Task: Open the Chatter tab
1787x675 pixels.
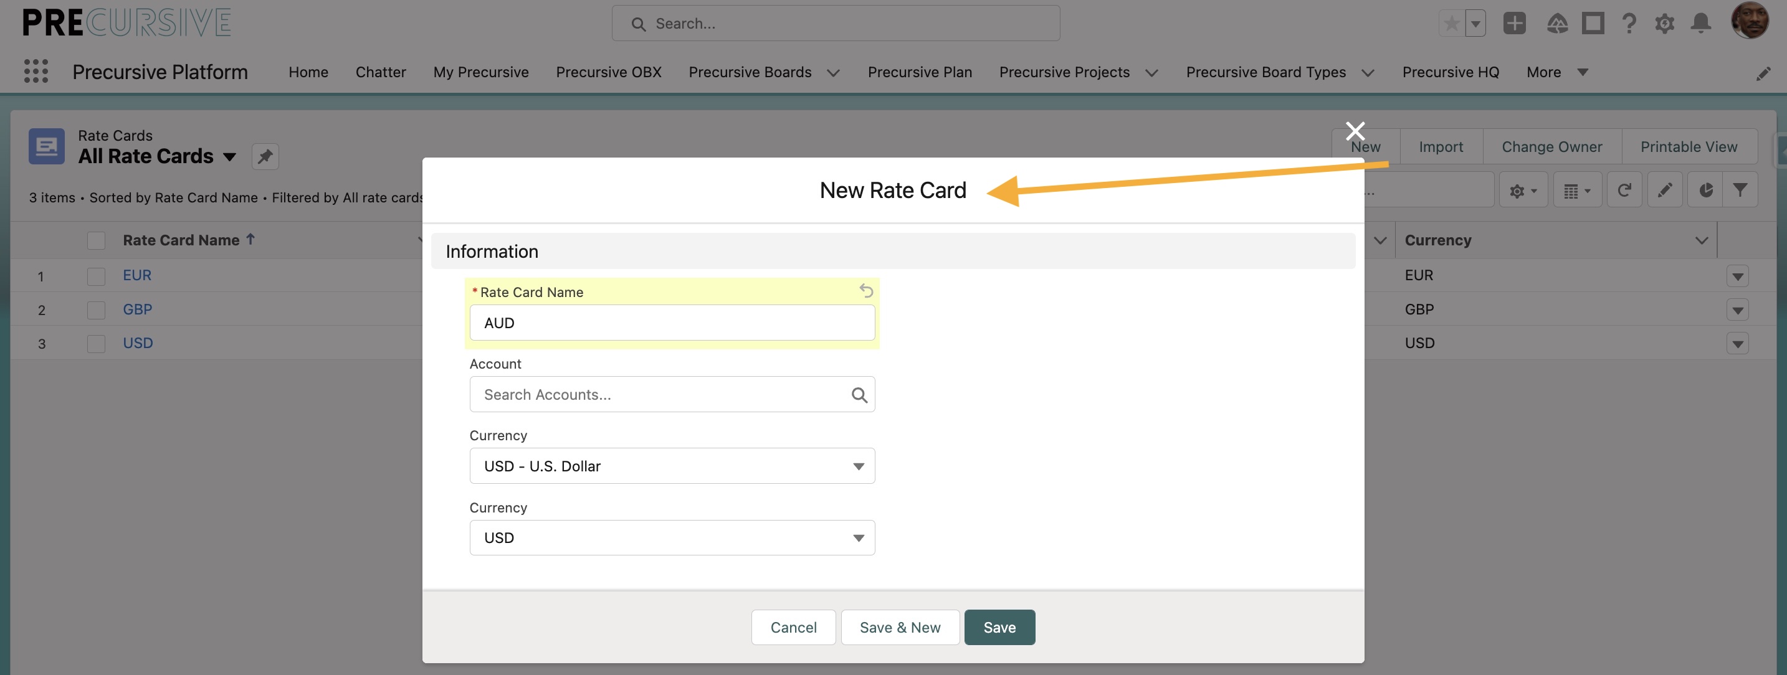Action: click(x=381, y=72)
